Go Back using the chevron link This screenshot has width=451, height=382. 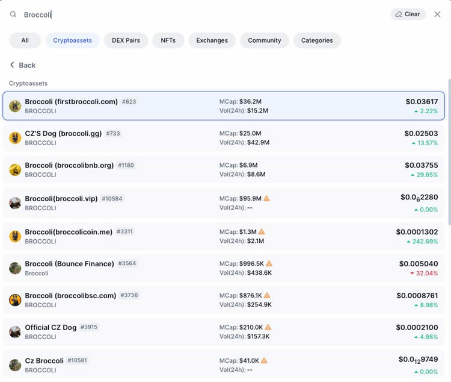(x=22, y=65)
